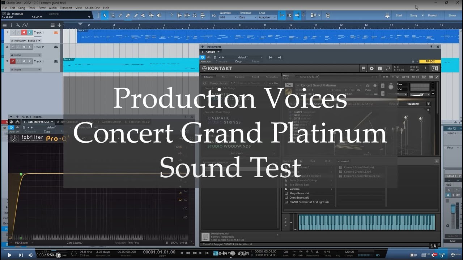Image resolution: width=463 pixels, height=260 pixels.
Task: Toggle Kontakt instrument power button
Action: pyautogui.click(x=203, y=57)
